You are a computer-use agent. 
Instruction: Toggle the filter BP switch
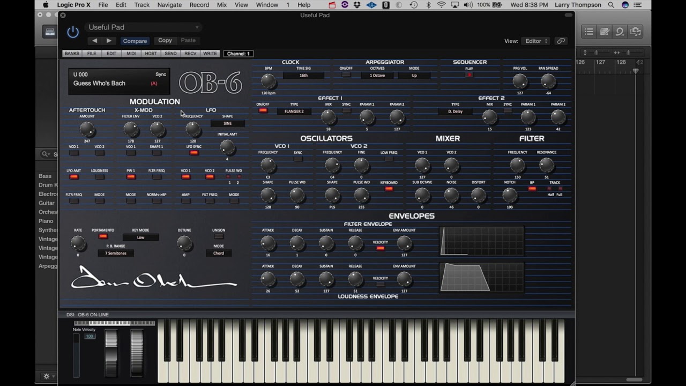click(x=532, y=189)
